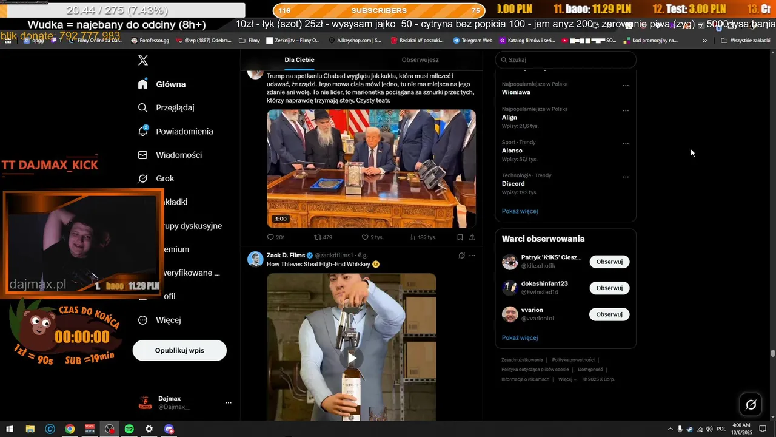This screenshot has height=437, width=776.
Task: Open the Wiadomości envelope icon
Action: 142,155
